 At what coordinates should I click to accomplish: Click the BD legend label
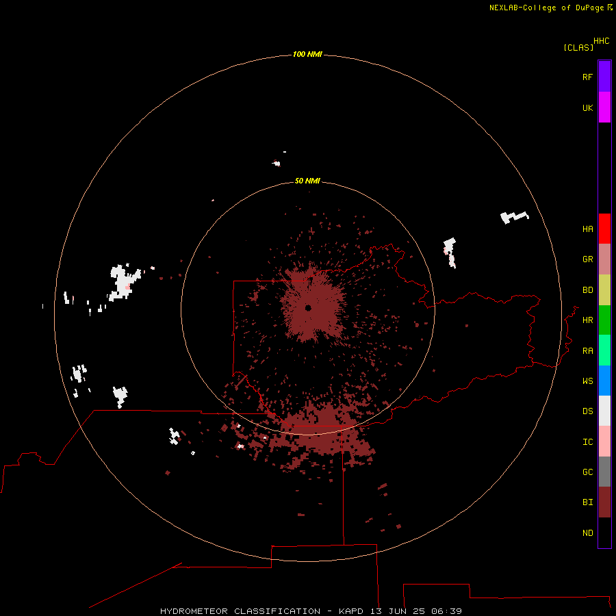(x=587, y=290)
